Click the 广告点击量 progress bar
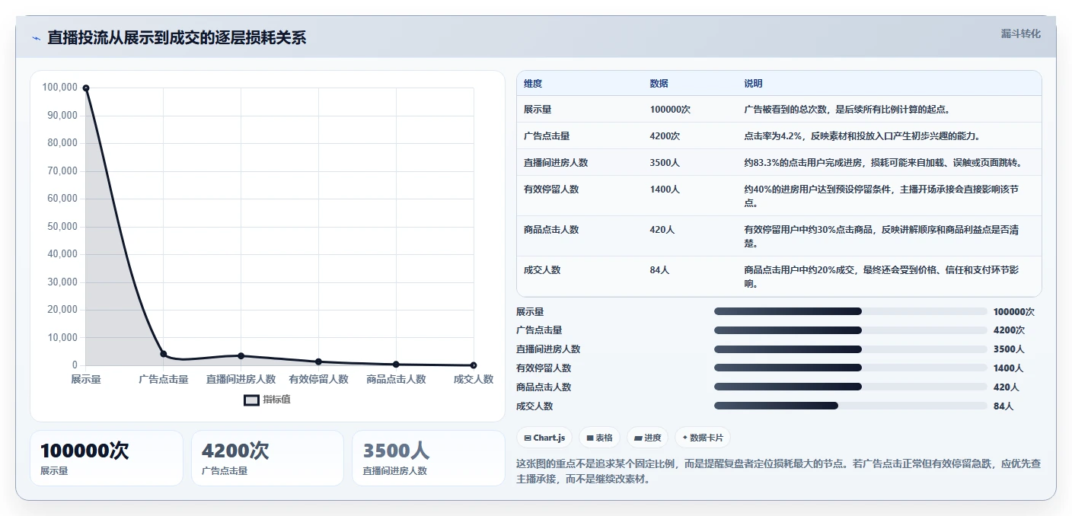The image size is (1072, 516). pyautogui.click(x=850, y=330)
